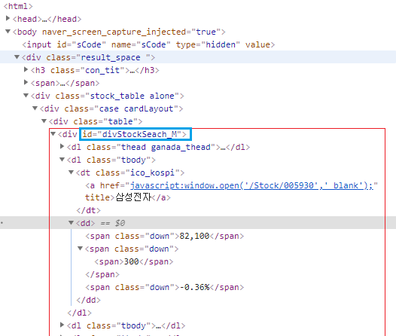Collapse the dt ico_kospi node
The height and width of the screenshot is (336, 396).
(x=72, y=173)
